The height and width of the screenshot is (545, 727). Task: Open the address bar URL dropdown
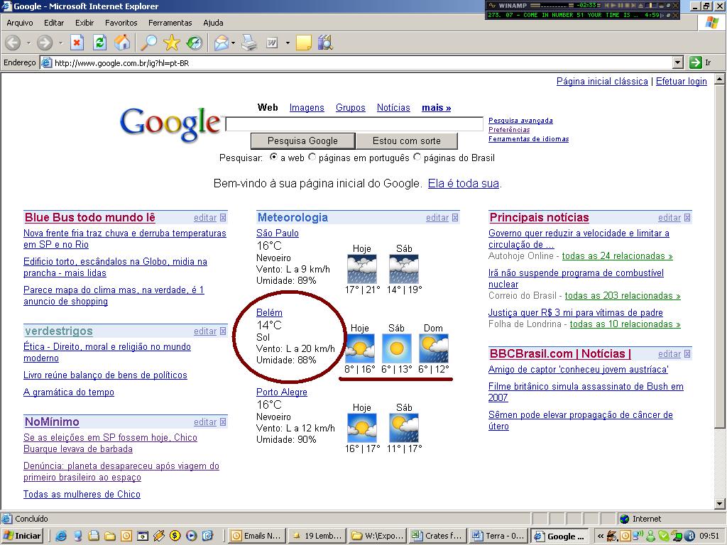click(x=678, y=62)
